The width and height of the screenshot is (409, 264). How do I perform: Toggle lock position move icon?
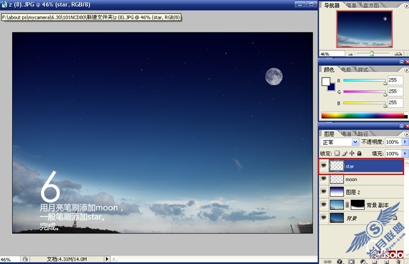352,153
